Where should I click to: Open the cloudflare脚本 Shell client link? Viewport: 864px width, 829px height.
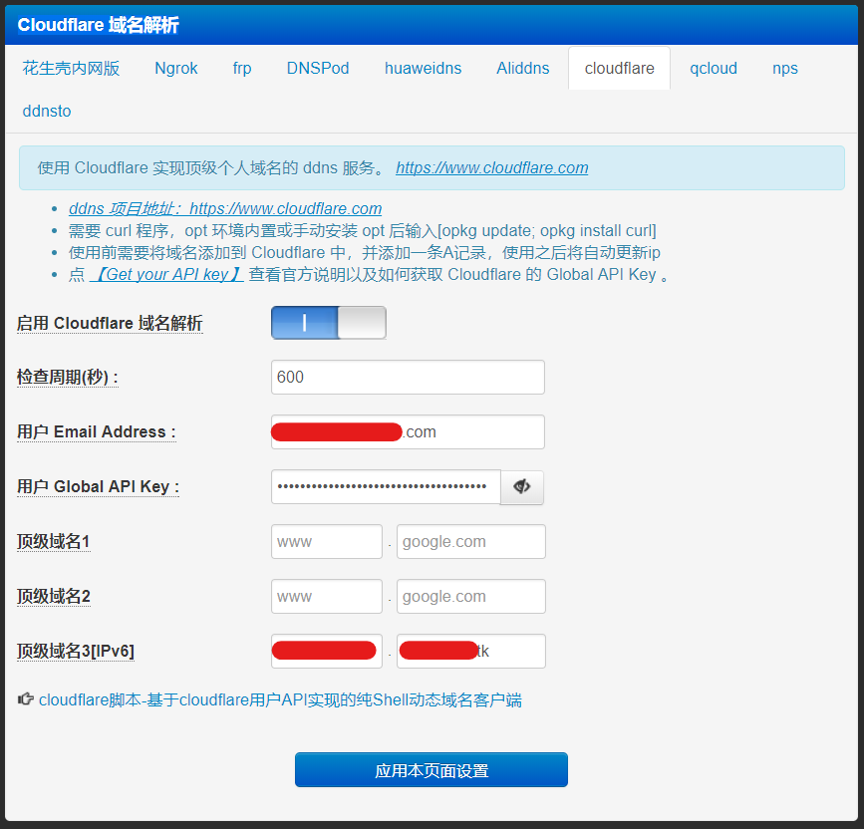pyautogui.click(x=280, y=700)
